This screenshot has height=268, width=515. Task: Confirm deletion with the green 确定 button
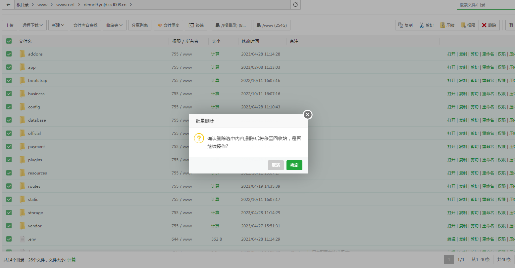coord(294,165)
